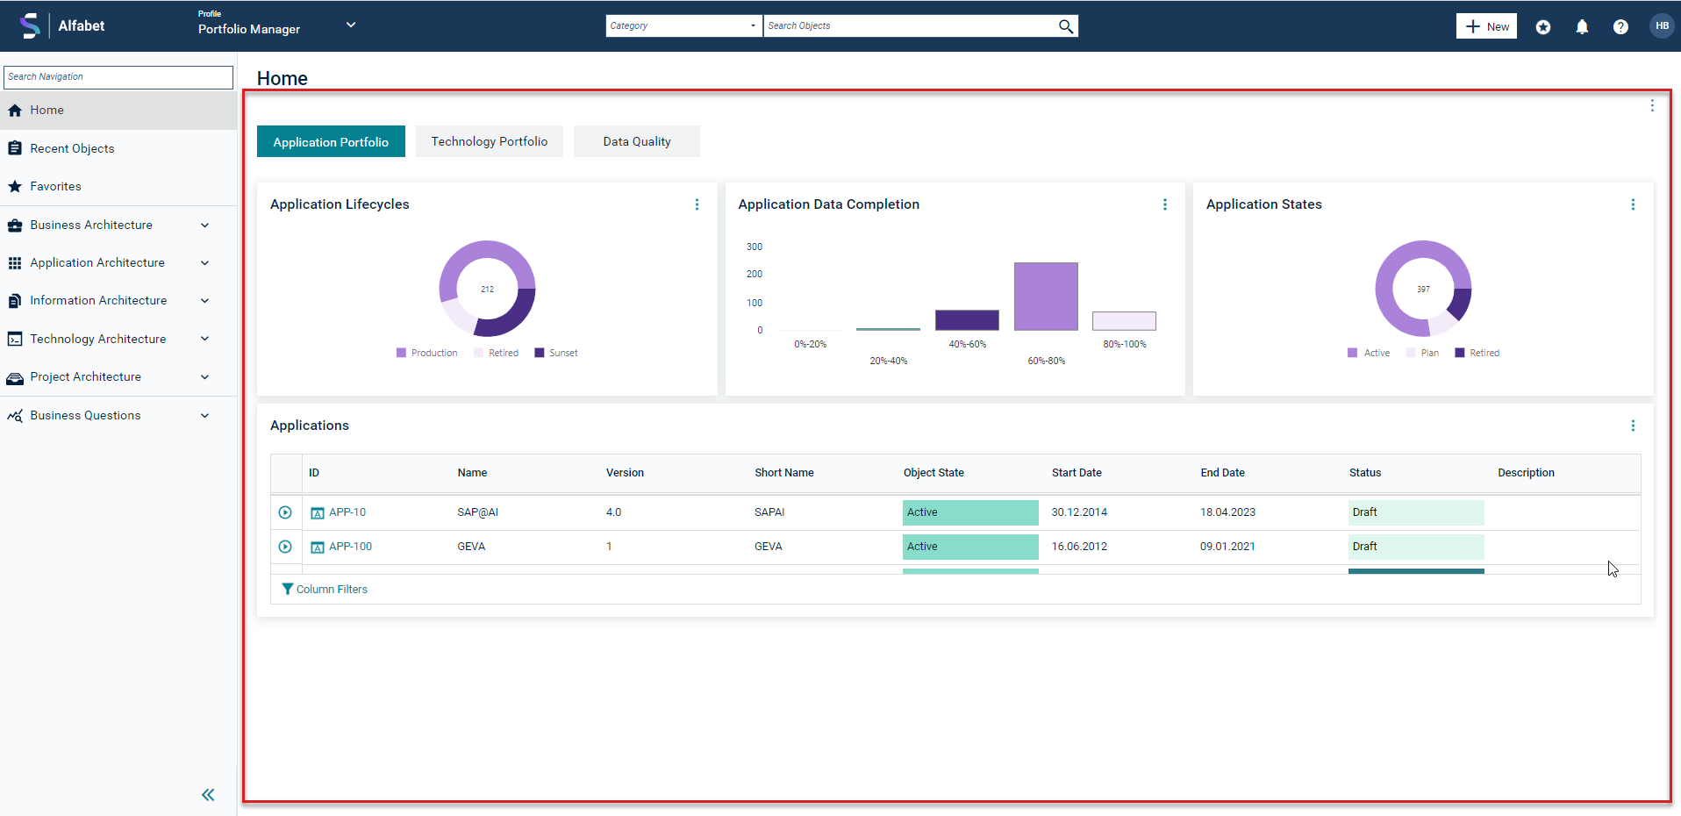The image size is (1681, 816).
Task: Open the APP-100 application link
Action: 350,547
